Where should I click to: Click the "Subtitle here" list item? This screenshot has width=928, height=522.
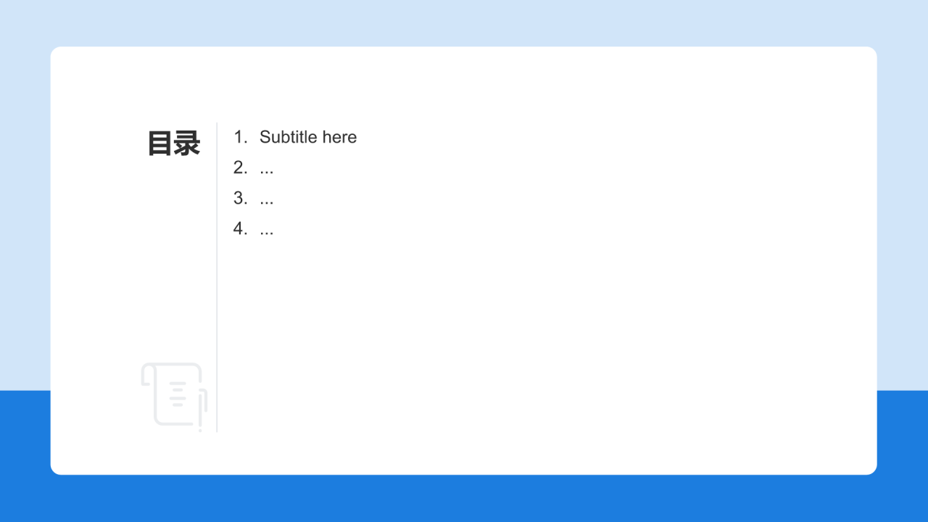(x=307, y=137)
